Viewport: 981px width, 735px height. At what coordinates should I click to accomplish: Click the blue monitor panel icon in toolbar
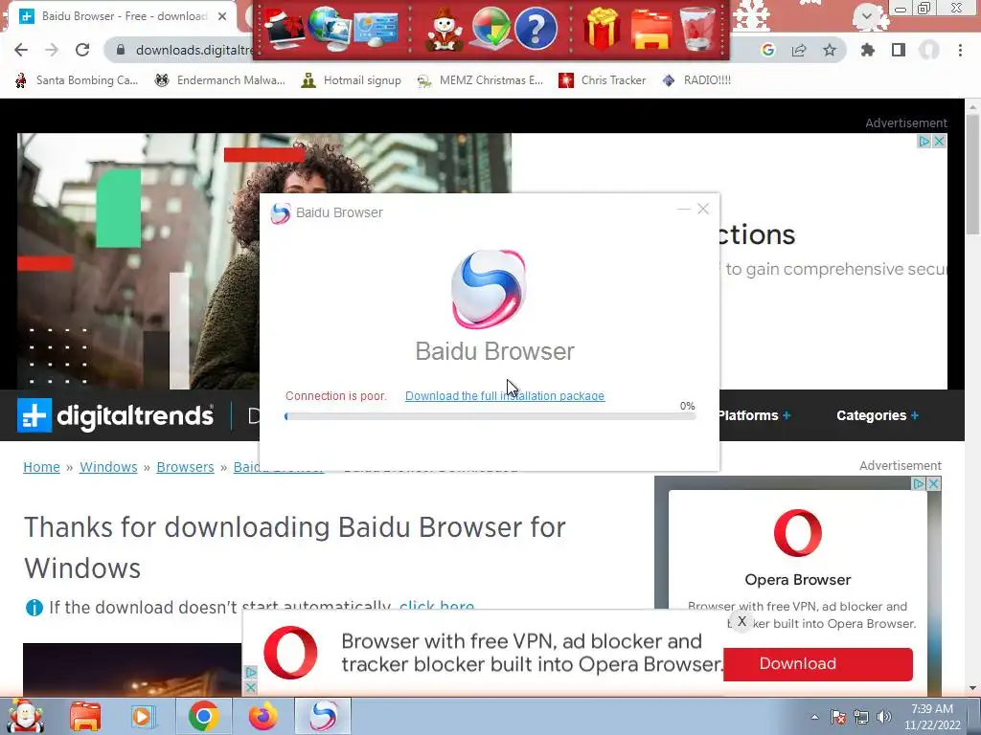click(376, 29)
